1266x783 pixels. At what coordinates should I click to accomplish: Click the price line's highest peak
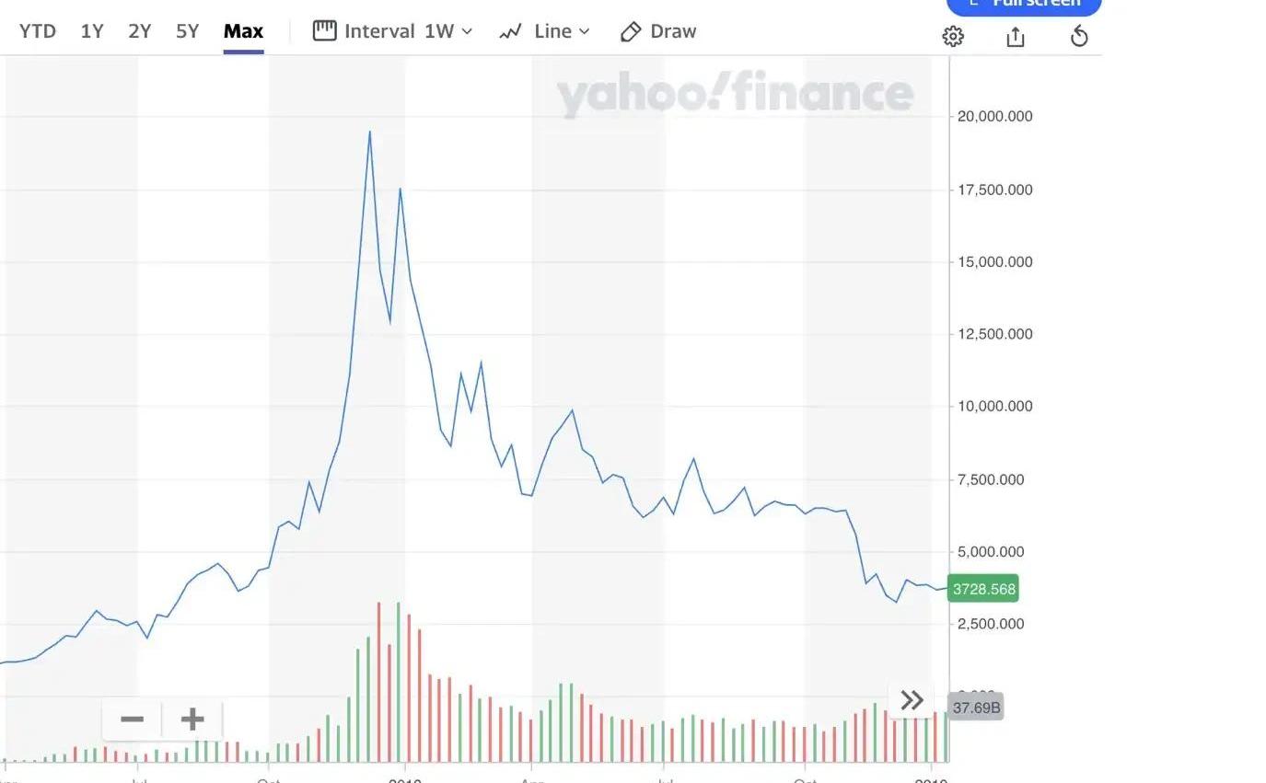click(x=370, y=132)
